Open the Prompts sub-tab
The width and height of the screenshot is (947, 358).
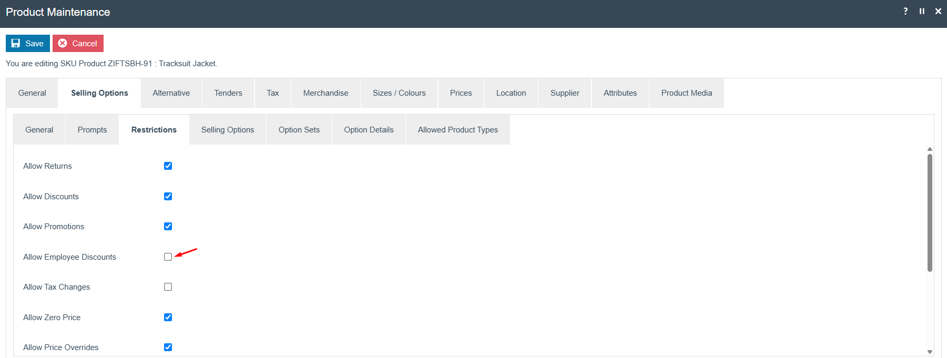click(x=92, y=130)
